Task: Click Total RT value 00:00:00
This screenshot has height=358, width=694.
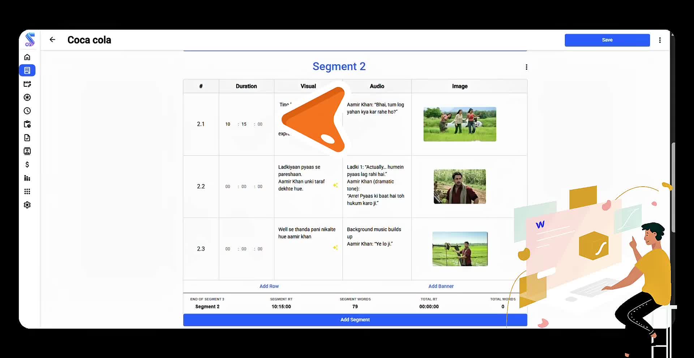Action: 429,307
